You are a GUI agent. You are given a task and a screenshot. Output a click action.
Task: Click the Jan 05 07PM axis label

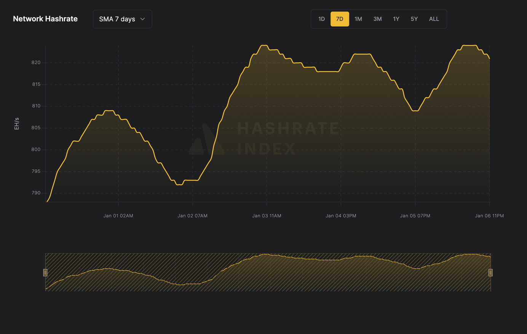(x=415, y=216)
